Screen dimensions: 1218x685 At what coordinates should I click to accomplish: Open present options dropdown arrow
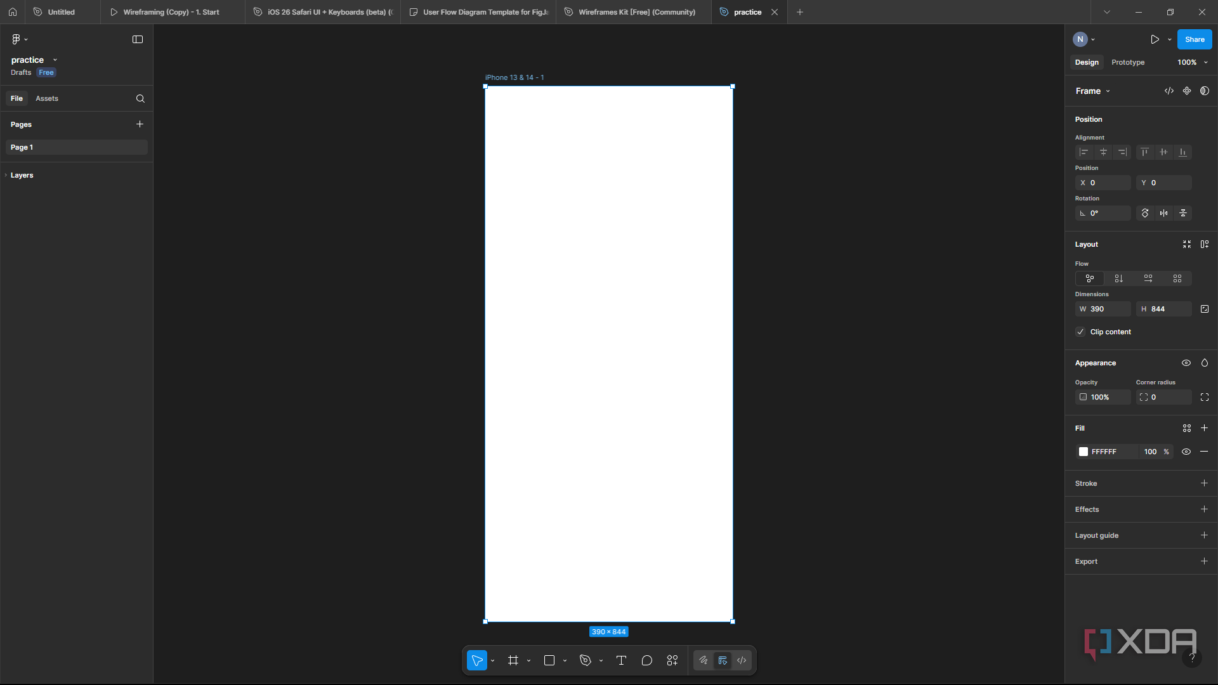1170,39
